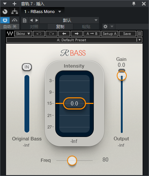Click the Output -Inf value
Viewport: 149px width, 176px height.
121,145
